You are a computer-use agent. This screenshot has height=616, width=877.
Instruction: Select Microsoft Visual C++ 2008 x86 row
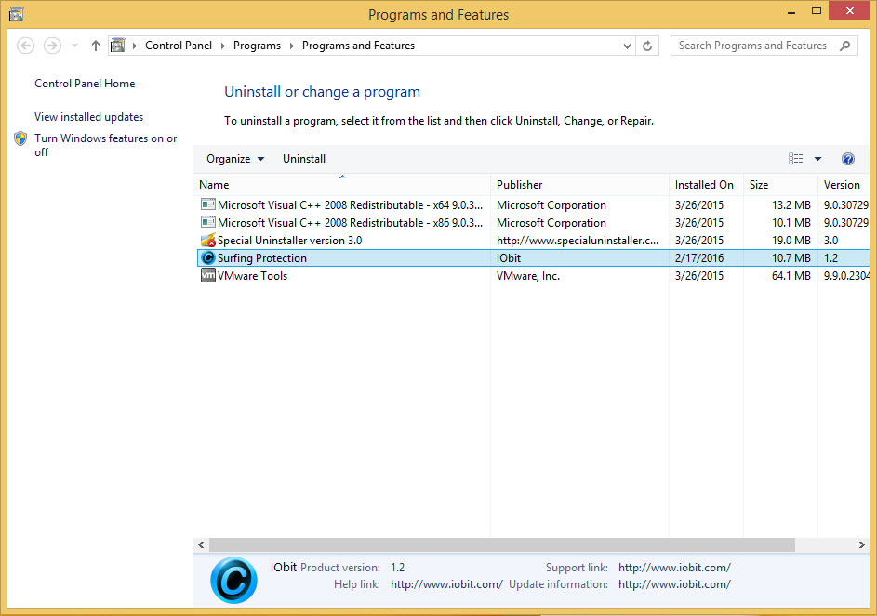[x=534, y=222]
